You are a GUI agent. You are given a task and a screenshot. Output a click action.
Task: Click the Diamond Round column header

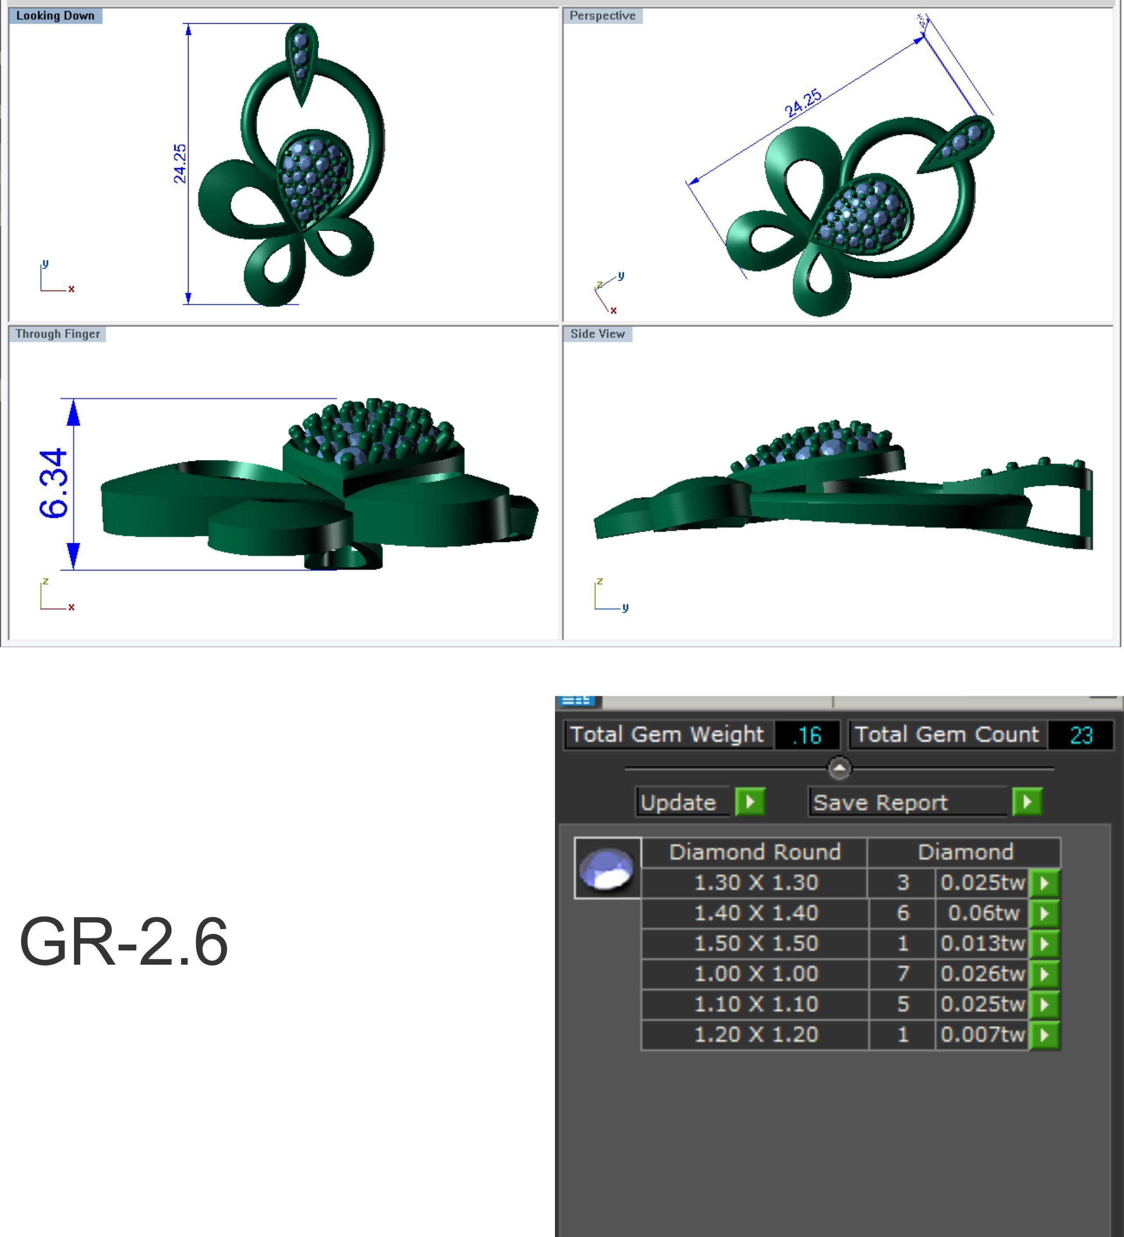click(754, 852)
